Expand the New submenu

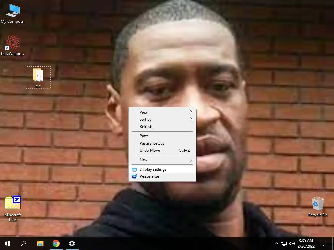pos(162,160)
